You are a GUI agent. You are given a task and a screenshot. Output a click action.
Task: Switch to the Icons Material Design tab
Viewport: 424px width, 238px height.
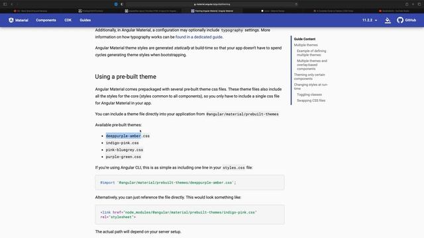[x=272, y=11]
